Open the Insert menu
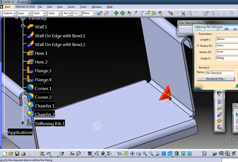Screen dimensions: 238x162 [71, 7]
